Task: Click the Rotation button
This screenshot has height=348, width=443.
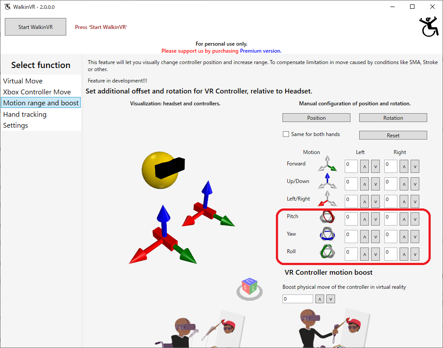Action: pos(393,118)
